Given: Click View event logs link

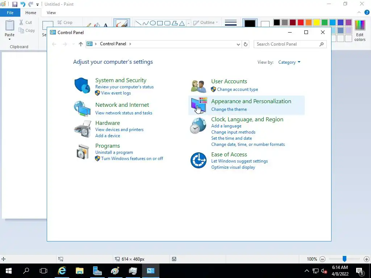Looking at the screenshot, I should (116, 93).
